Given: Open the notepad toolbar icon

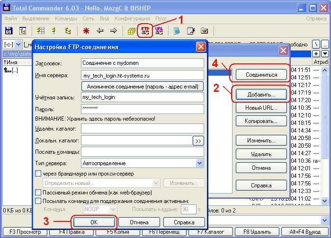Looking at the screenshot, I should click(191, 31).
